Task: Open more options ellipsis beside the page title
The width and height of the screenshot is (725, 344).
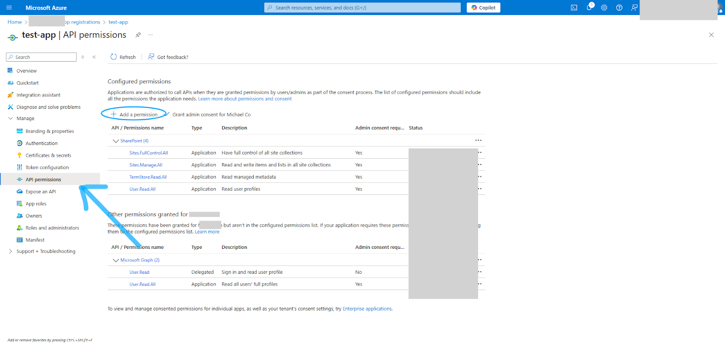Action: (x=150, y=35)
